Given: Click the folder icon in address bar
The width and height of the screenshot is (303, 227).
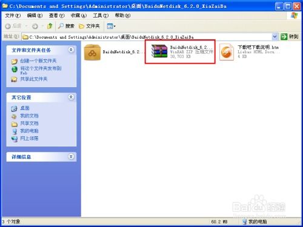Looking at the screenshot, I should coord(25,37).
